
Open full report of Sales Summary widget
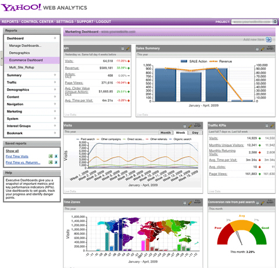270,48
